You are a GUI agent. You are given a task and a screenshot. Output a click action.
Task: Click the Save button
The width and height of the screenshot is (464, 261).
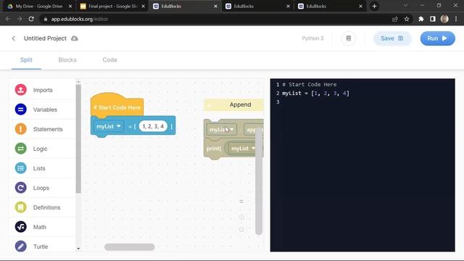392,38
